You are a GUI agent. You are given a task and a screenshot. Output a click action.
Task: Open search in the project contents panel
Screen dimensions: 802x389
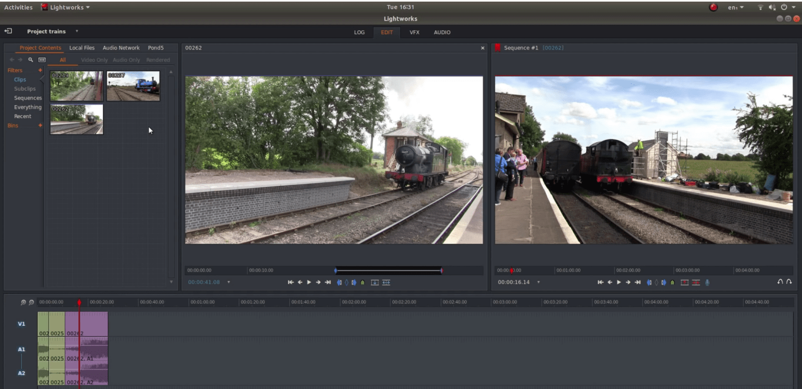coord(31,60)
